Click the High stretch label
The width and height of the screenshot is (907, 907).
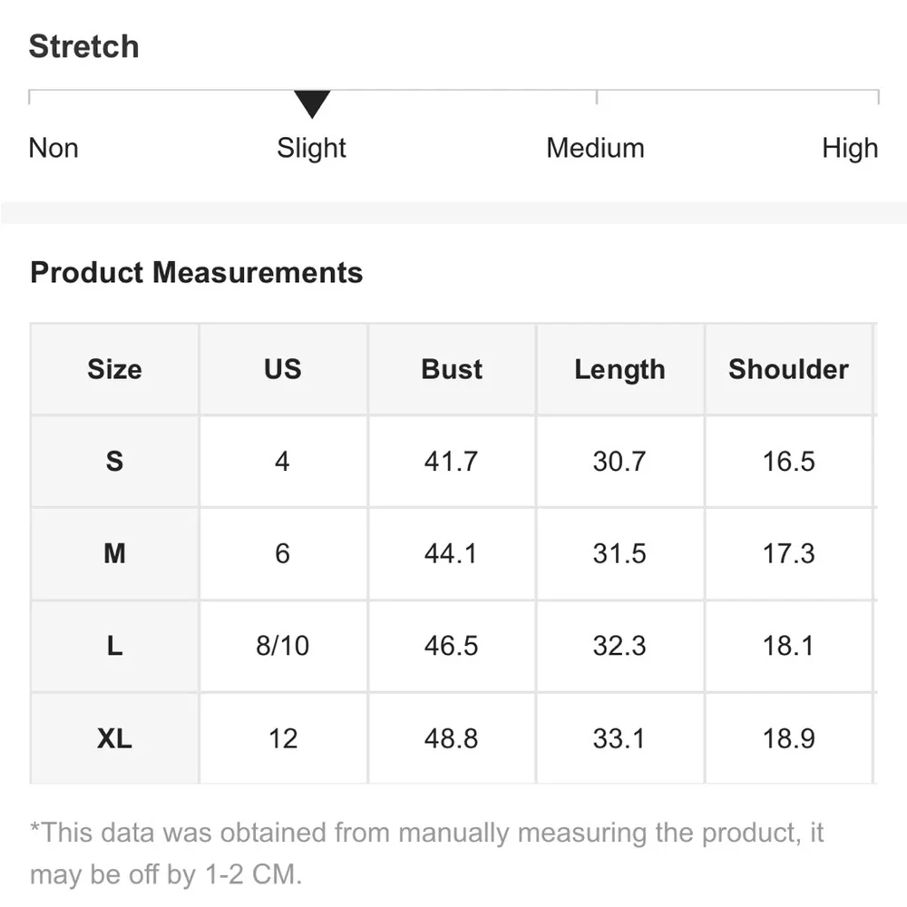(850, 148)
